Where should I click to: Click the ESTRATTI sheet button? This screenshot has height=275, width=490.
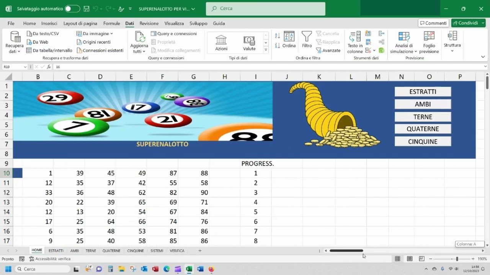[423, 92]
